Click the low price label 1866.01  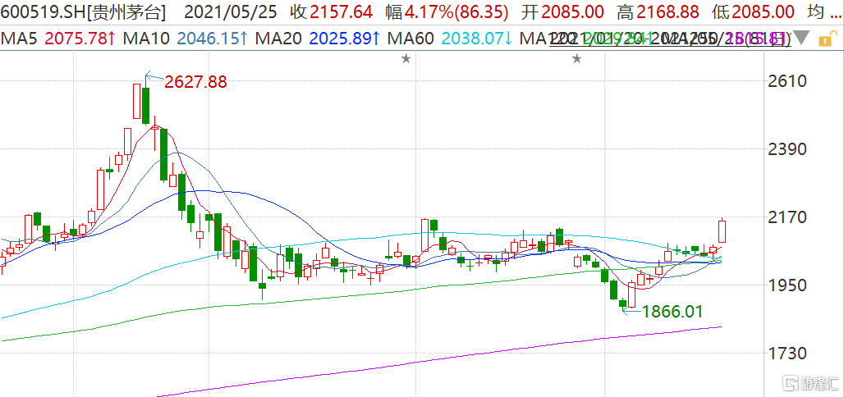[x=672, y=312]
